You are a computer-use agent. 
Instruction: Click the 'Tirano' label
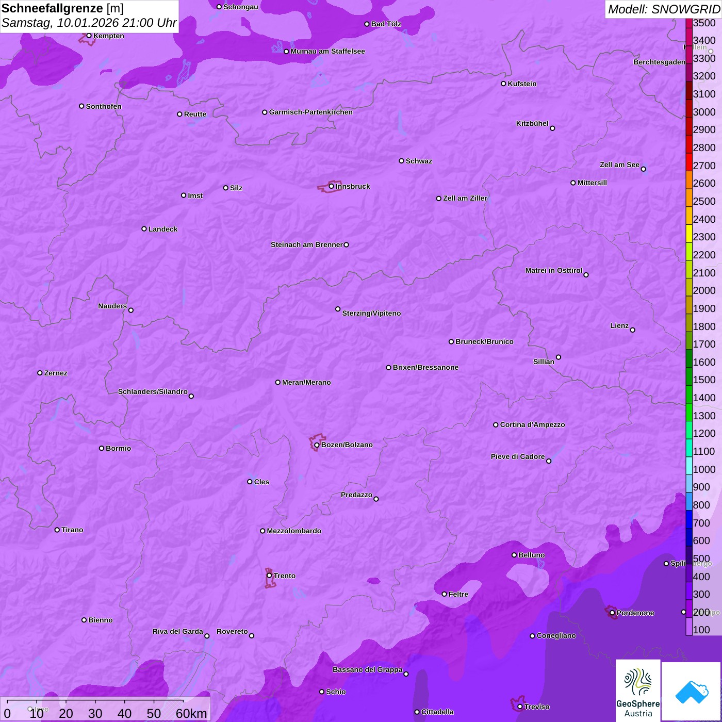pos(72,530)
